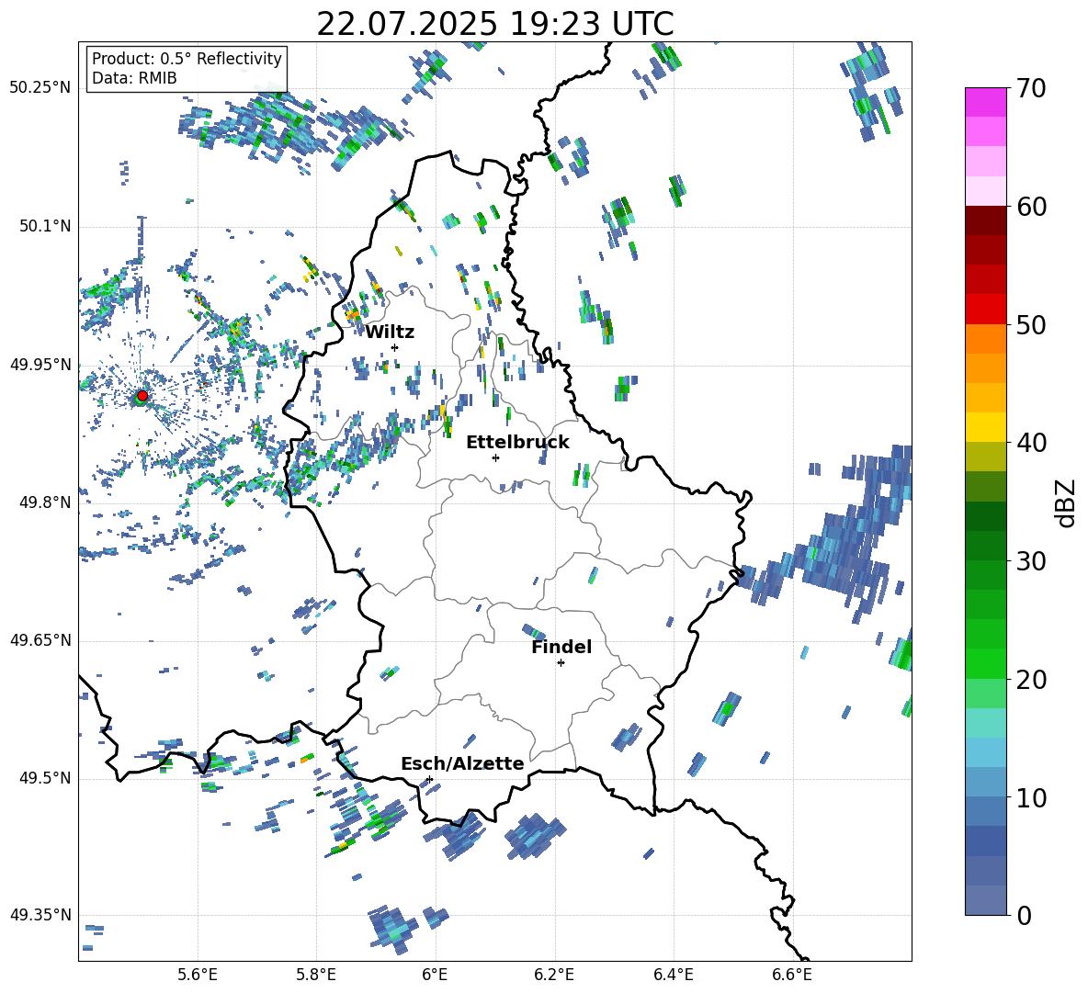This screenshot has width=1088, height=993.
Task: Click the 49.5°N latitude label
Action: coord(44,778)
